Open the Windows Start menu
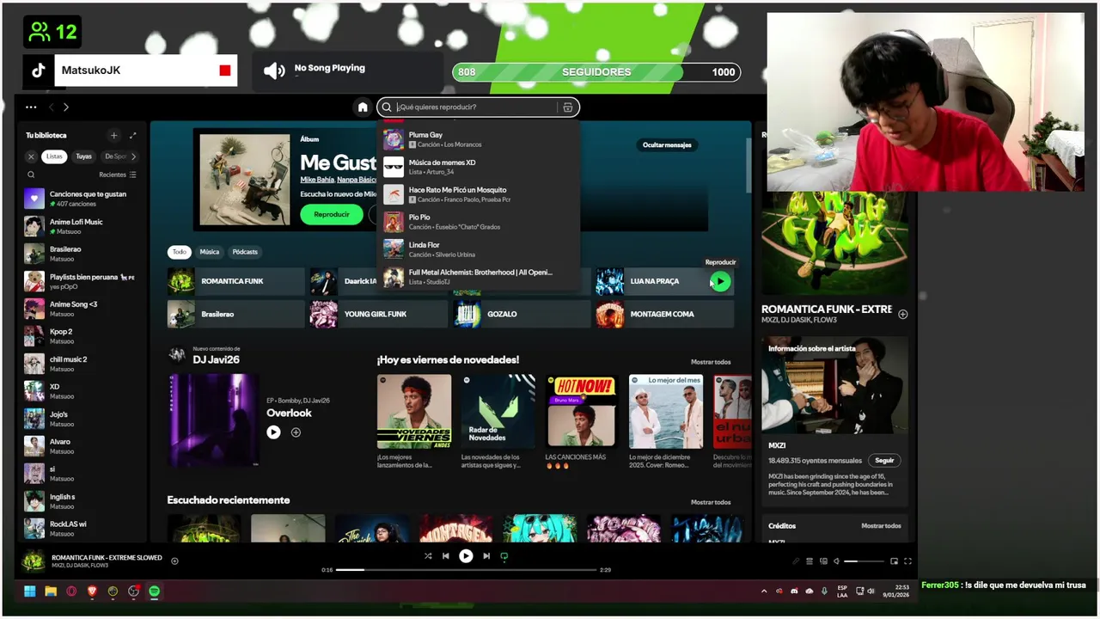Screen dimensions: 1100x619 (30, 591)
